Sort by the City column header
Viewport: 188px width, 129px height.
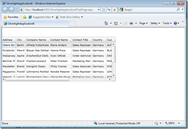coord(21,40)
